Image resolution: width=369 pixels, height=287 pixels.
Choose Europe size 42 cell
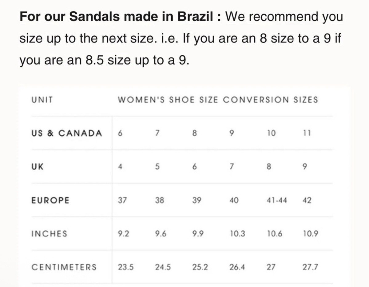tap(307, 201)
